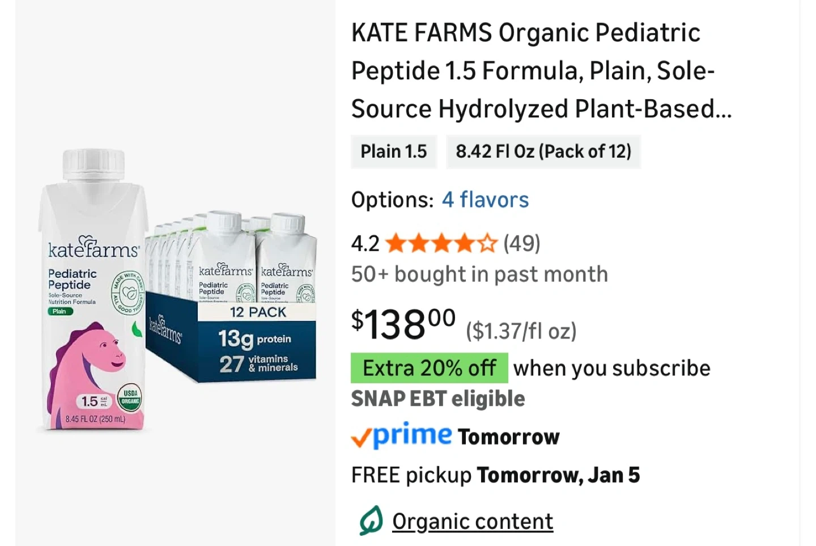The image size is (816, 546).
Task: Click the SNAP EBT eligible label
Action: (438, 399)
